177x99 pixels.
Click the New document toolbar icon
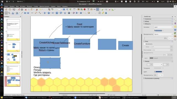[x=6, y=10]
